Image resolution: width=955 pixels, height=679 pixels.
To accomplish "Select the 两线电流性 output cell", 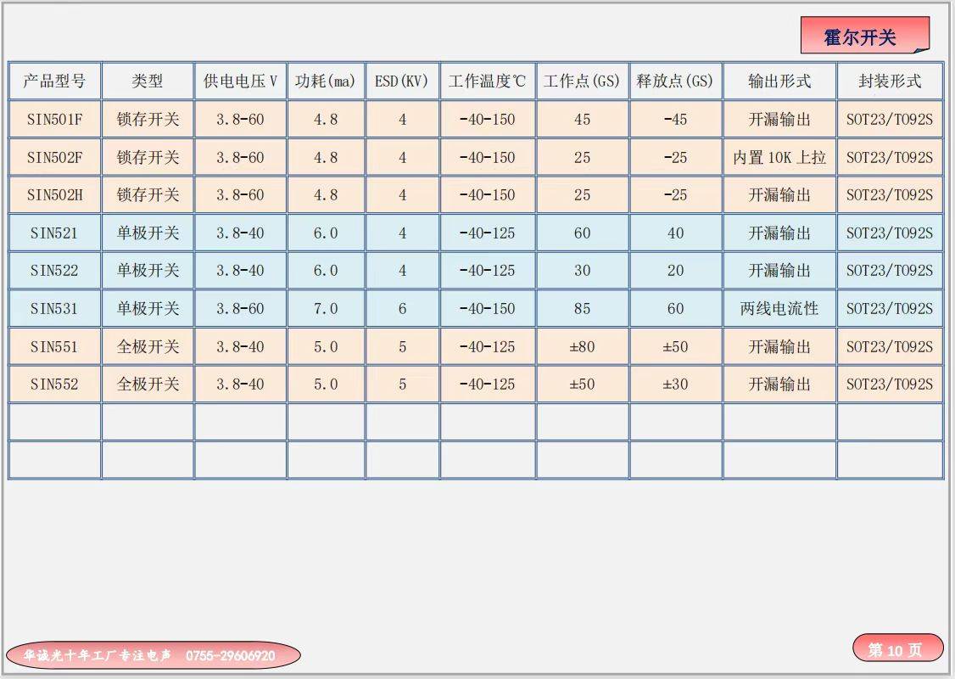I will click(x=779, y=309).
